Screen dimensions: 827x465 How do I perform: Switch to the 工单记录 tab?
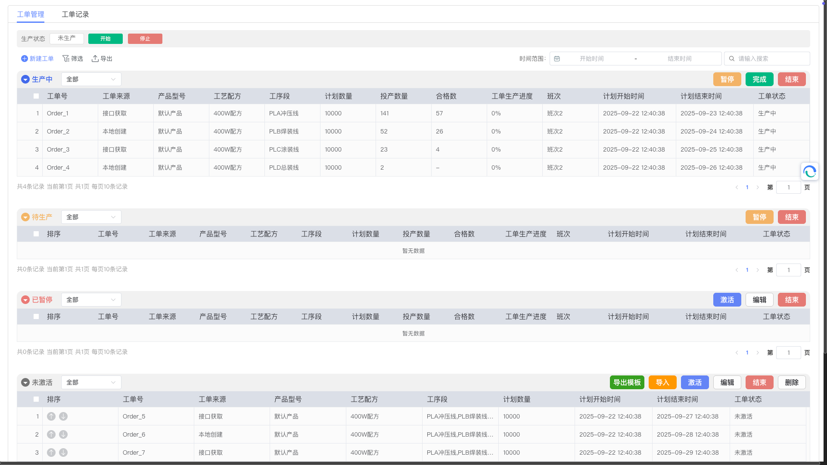click(75, 14)
